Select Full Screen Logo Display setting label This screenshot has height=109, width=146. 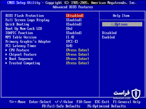point(27,20)
